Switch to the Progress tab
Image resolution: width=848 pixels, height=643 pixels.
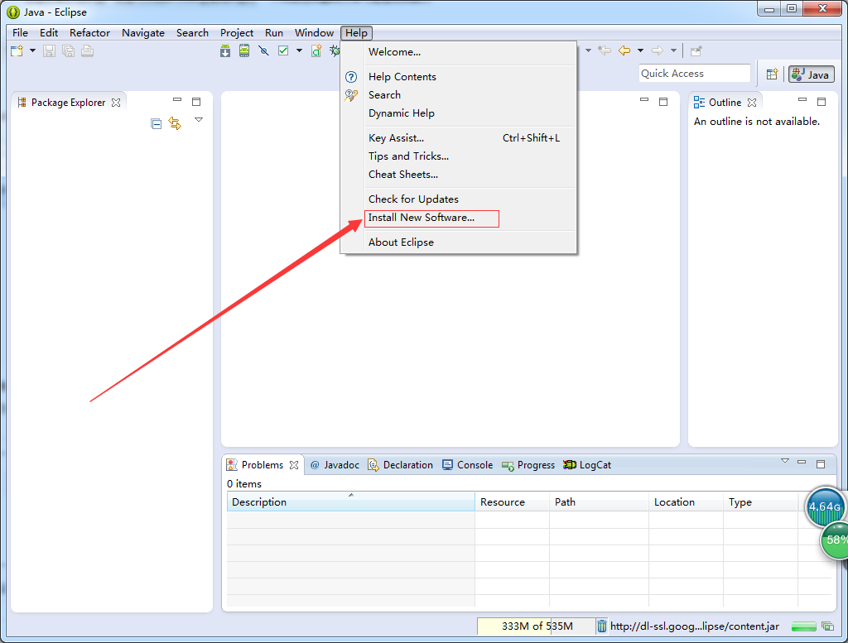pyautogui.click(x=528, y=465)
